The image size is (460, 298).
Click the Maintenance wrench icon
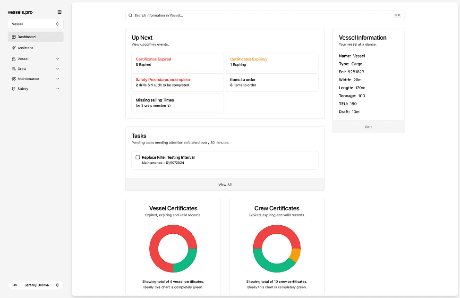coord(14,79)
